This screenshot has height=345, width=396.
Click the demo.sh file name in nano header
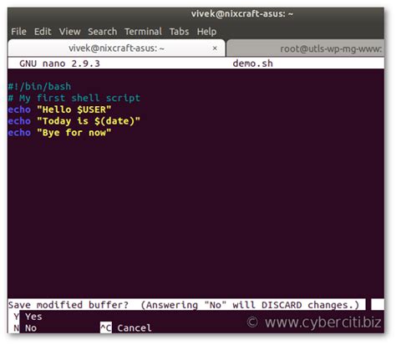[x=253, y=63]
